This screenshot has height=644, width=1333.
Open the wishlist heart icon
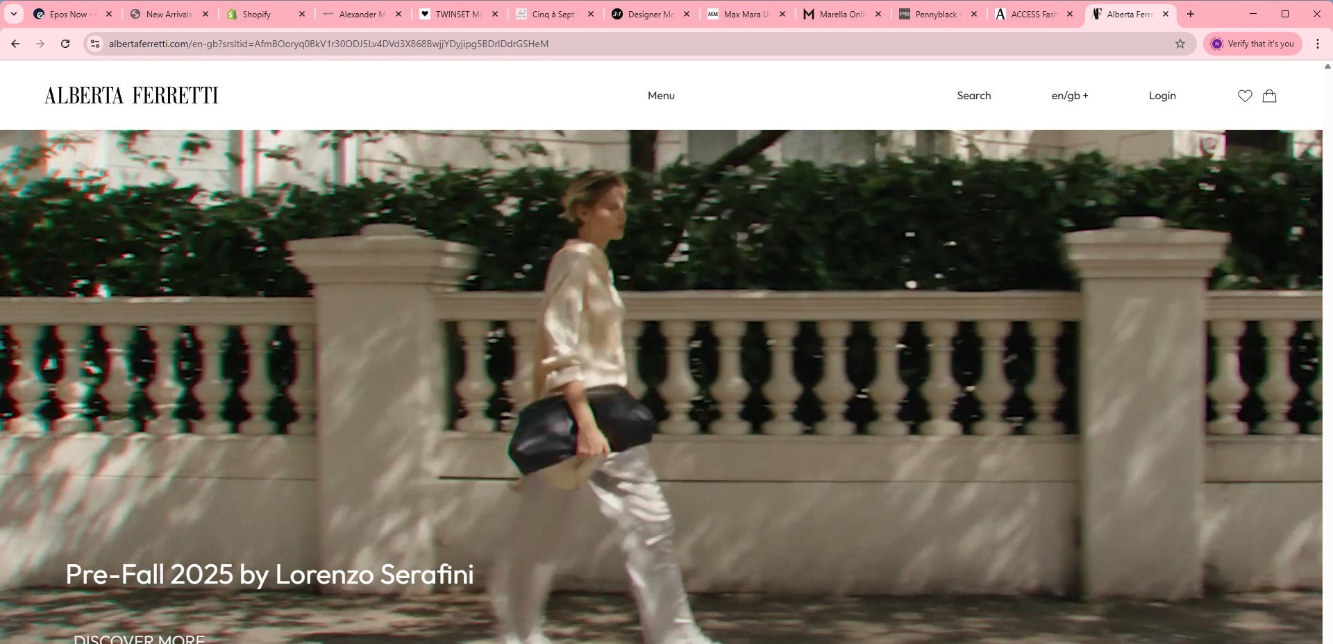(1245, 96)
